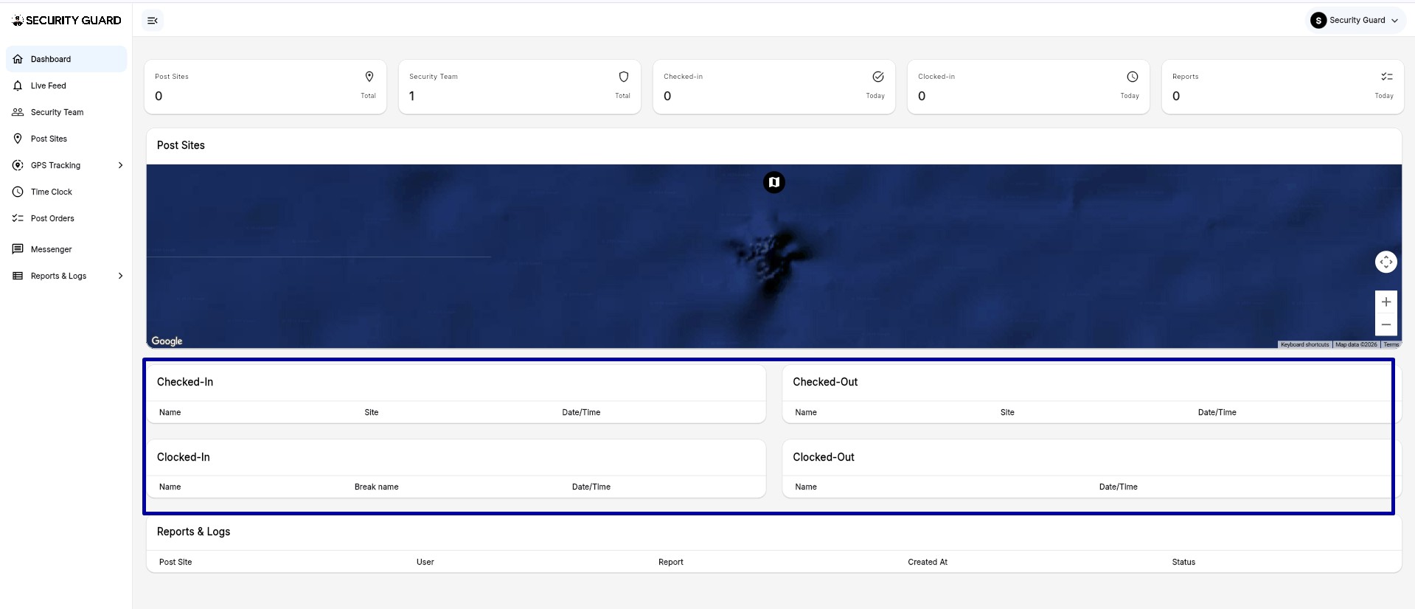Screen dimensions: 1415x609
Task: Click the Google logo on the map
Action: pos(167,341)
